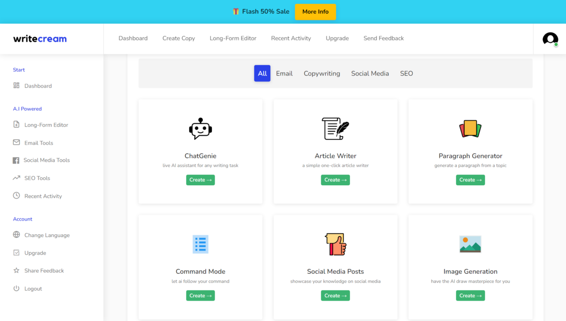Open the Long-Form Editor from the top menu
This screenshot has height=321, width=566.
233,38
